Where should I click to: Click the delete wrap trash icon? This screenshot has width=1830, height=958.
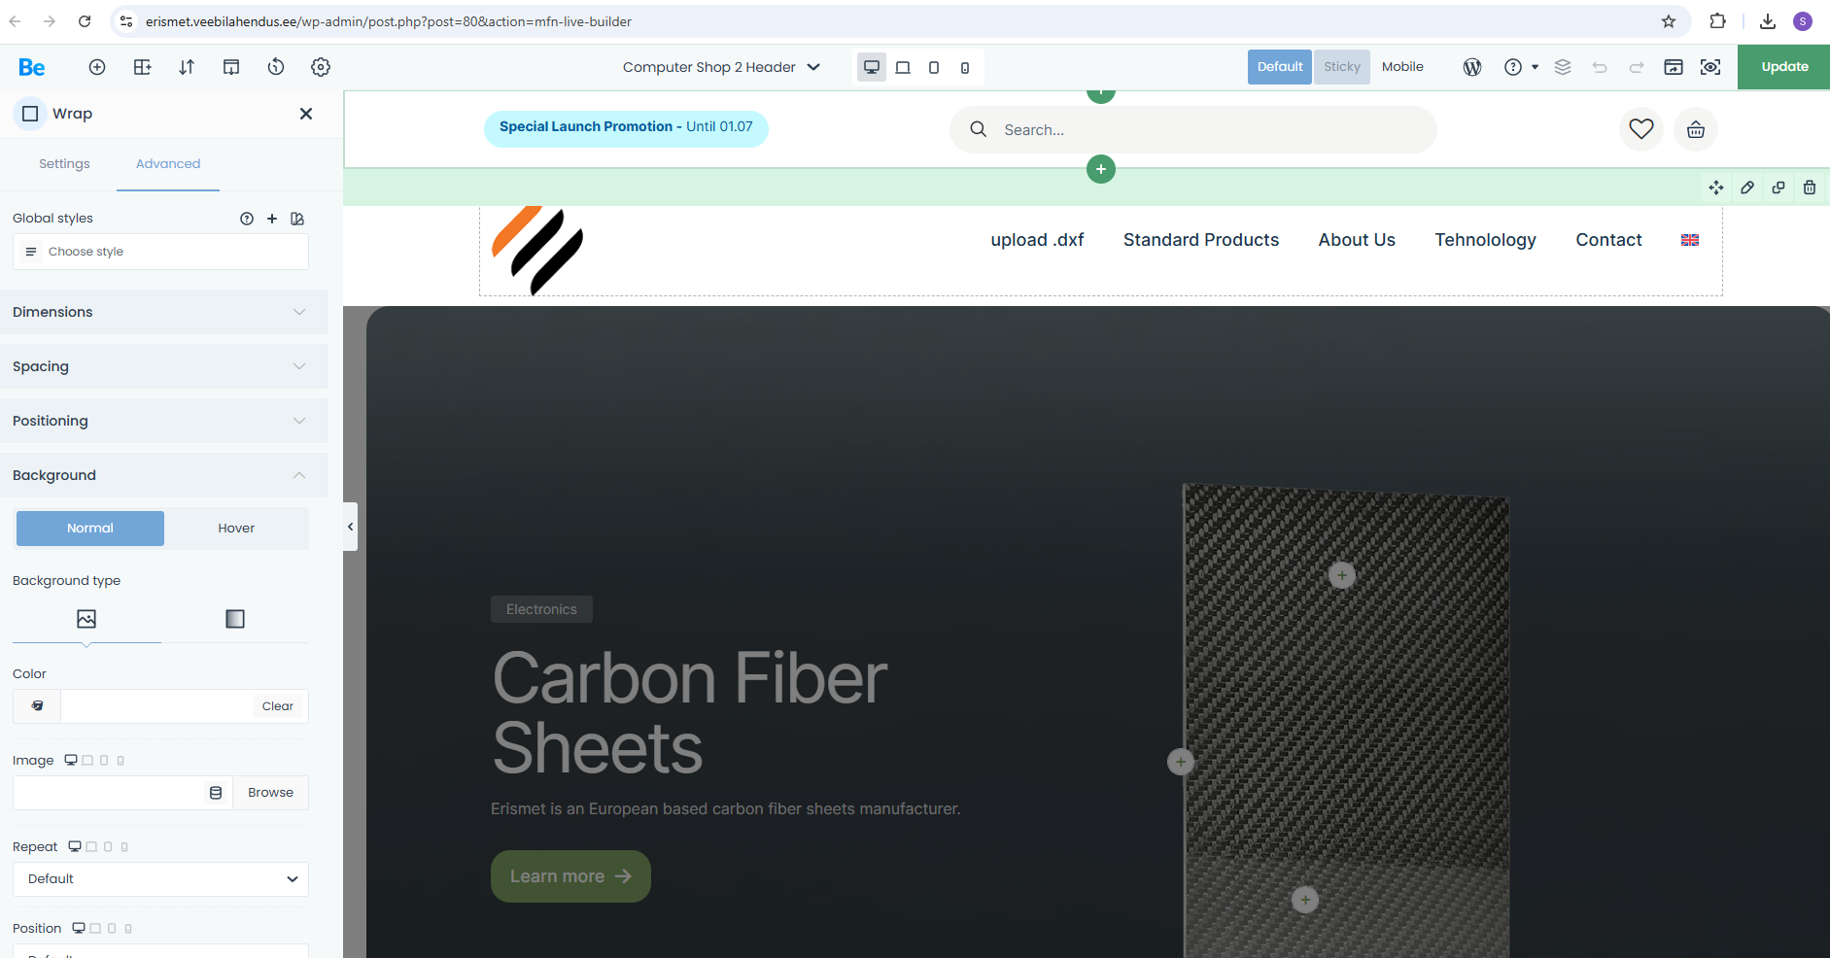click(x=1810, y=188)
